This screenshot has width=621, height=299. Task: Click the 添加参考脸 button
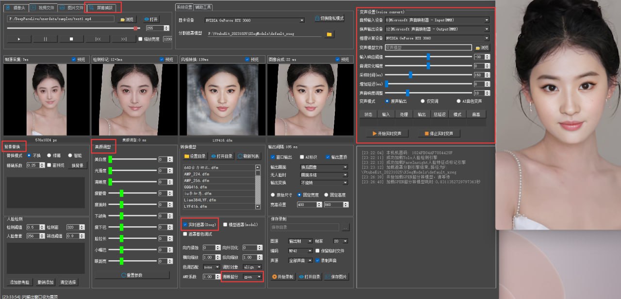[19, 282]
